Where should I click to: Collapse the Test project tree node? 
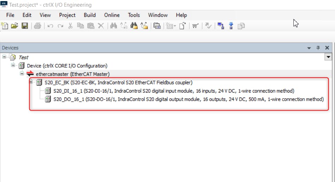click(4, 57)
